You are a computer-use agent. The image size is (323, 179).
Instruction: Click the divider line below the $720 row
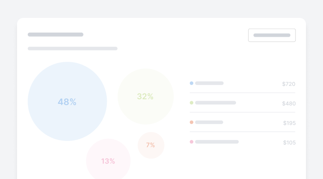[242, 93]
